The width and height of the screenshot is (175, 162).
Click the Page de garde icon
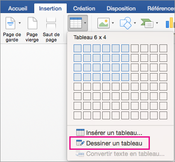pos(10,23)
